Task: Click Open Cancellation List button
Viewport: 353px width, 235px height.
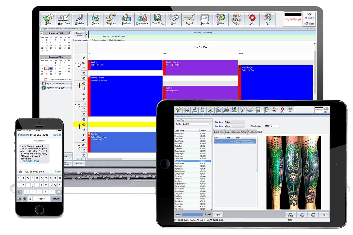Action: coord(56,84)
